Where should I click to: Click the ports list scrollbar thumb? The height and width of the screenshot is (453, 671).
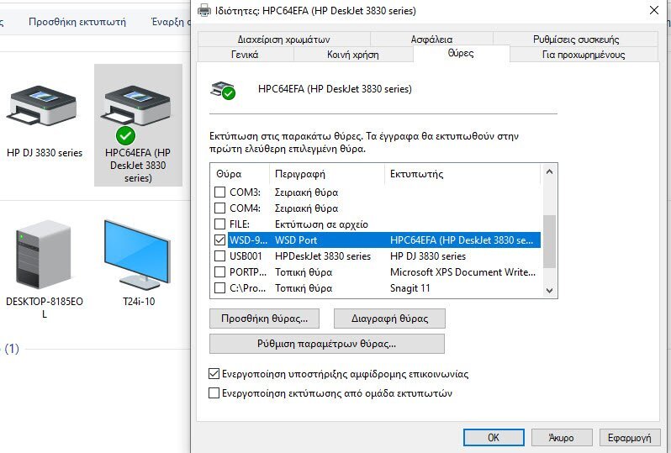coord(549,242)
